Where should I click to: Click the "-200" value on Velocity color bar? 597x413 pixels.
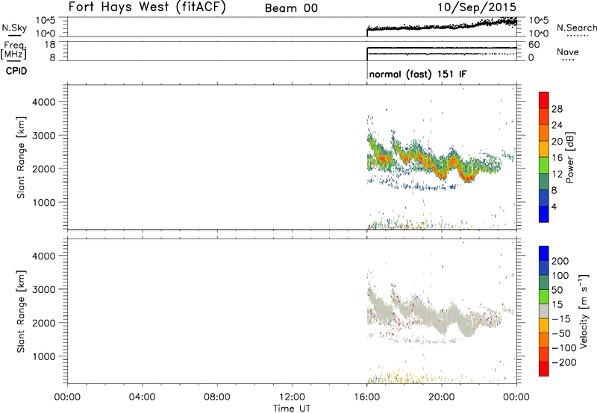[563, 362]
